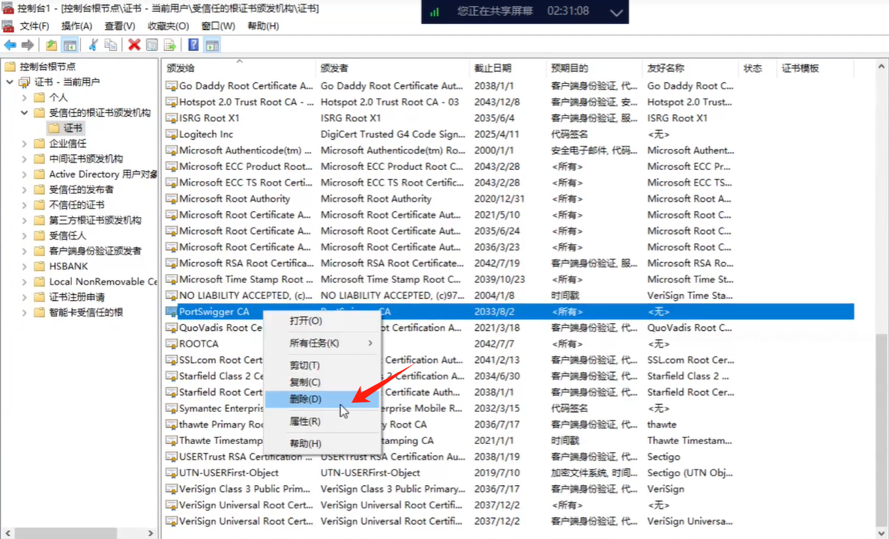Open the 查看(V) menu
The width and height of the screenshot is (889, 539).
[x=120, y=26]
